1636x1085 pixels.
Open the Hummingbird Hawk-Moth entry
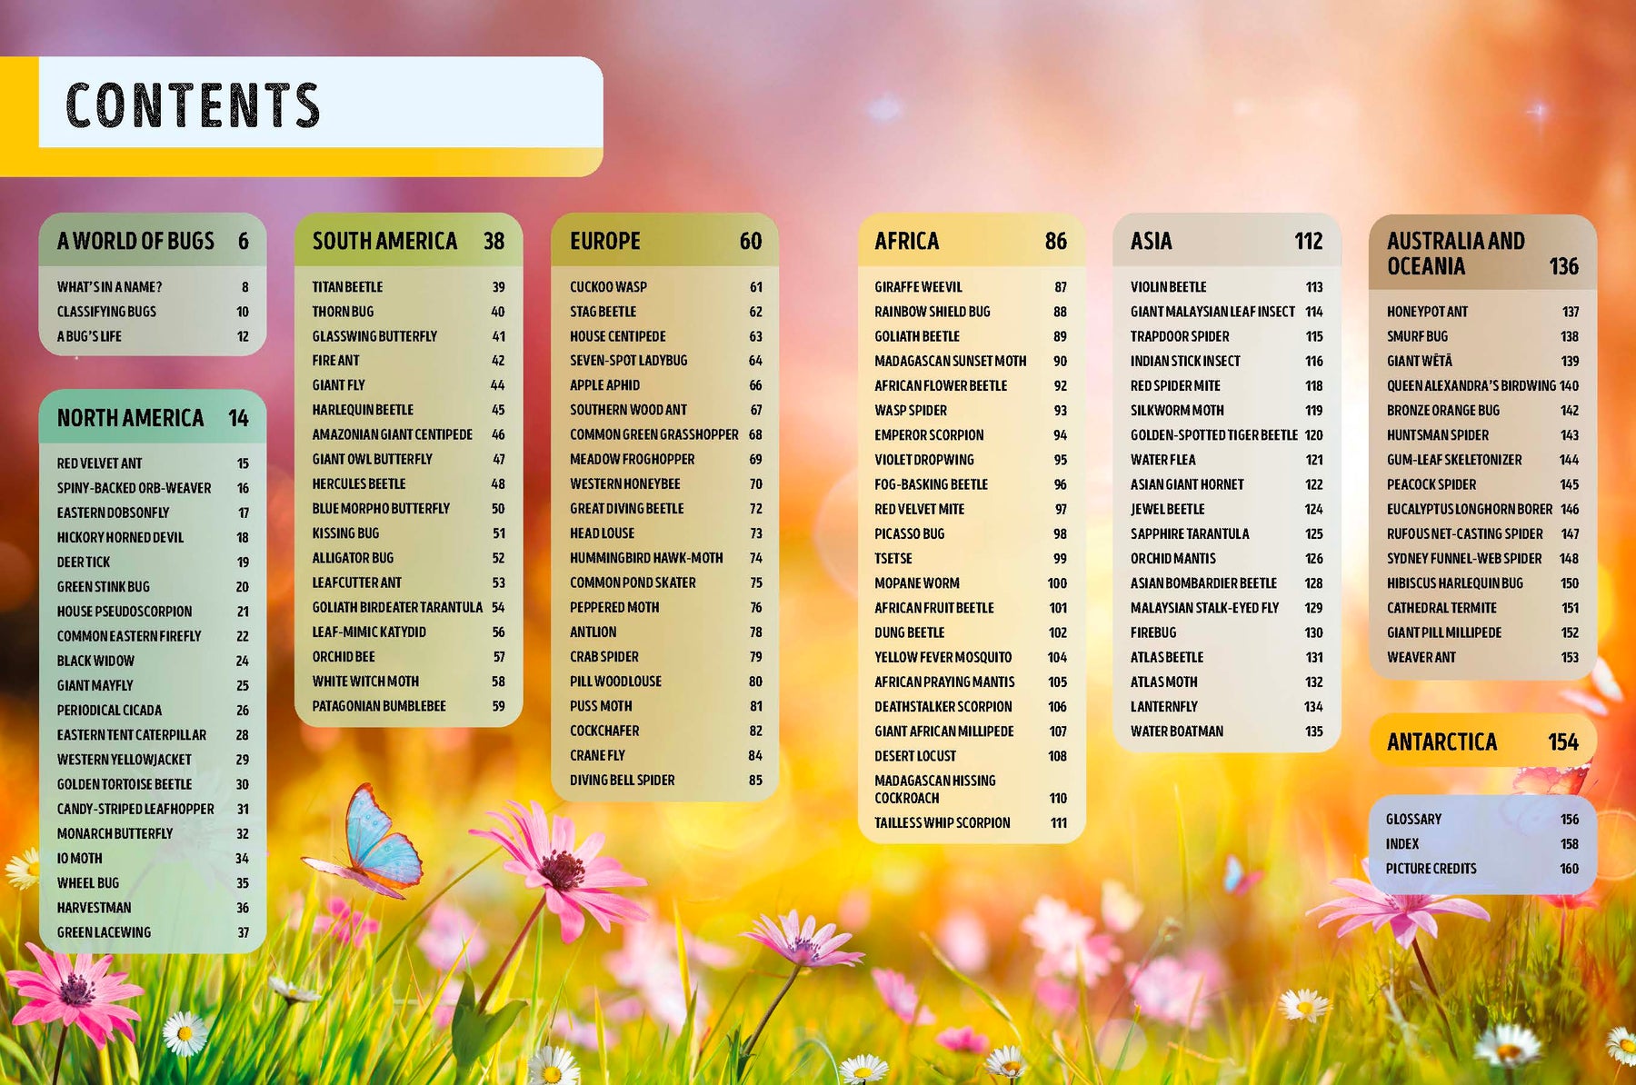[x=646, y=558]
